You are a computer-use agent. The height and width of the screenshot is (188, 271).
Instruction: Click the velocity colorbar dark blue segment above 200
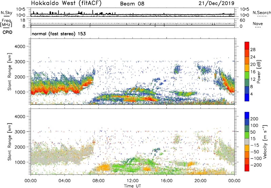[247, 115]
